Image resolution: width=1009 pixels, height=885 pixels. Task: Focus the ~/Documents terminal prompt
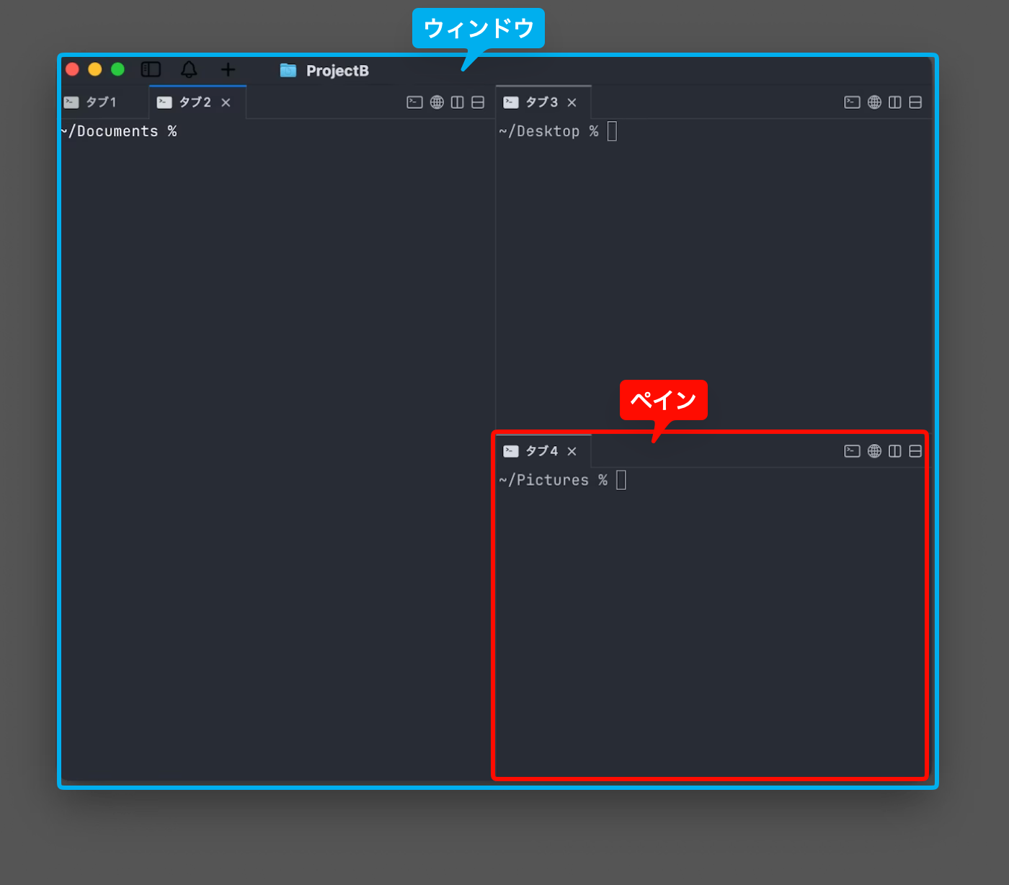click(119, 131)
